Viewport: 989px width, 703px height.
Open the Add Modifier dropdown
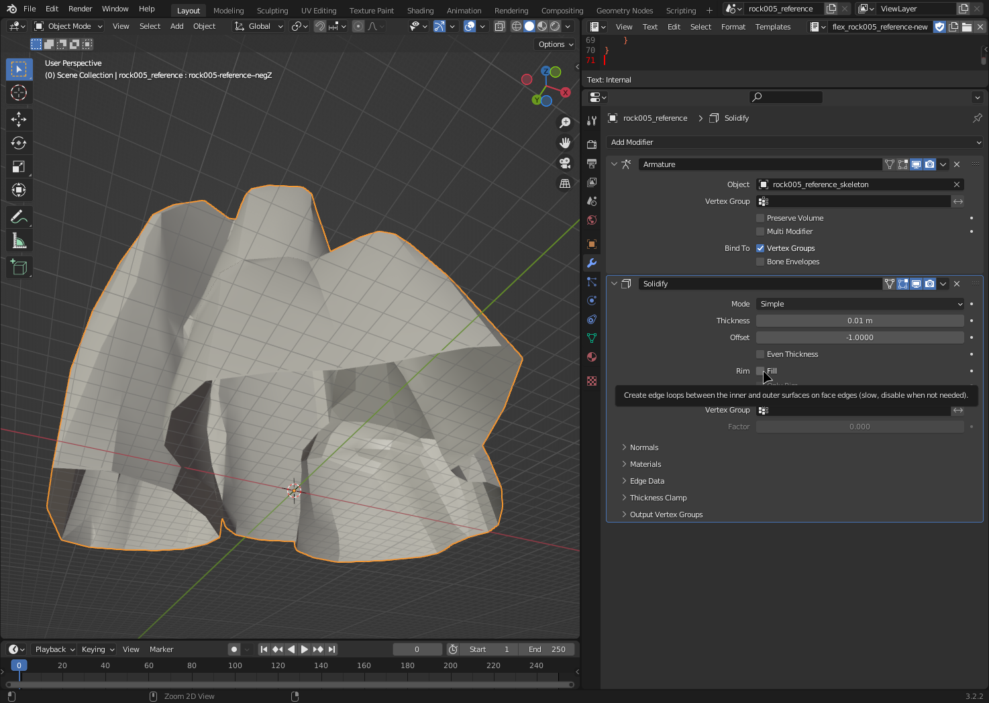tap(794, 142)
